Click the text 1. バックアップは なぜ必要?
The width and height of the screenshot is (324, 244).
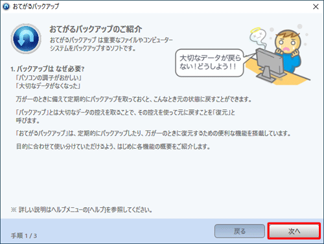click(47, 69)
